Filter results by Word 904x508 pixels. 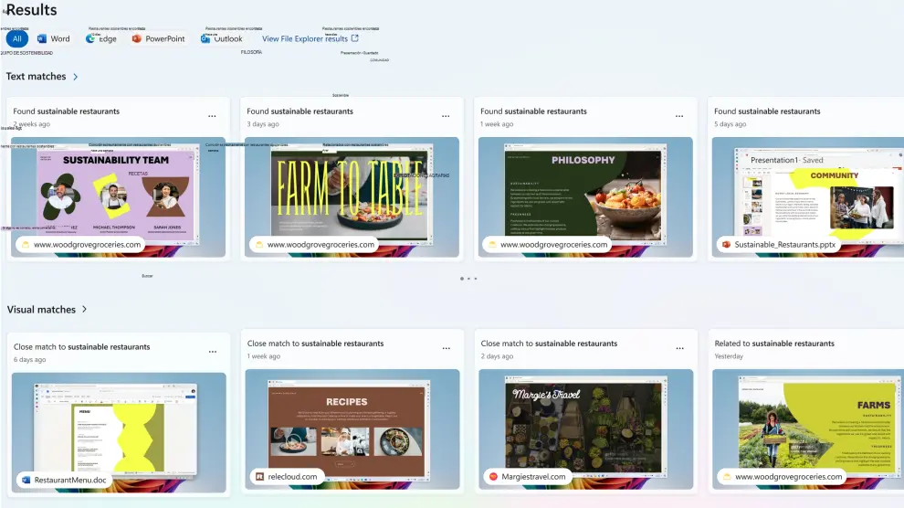[53, 38]
